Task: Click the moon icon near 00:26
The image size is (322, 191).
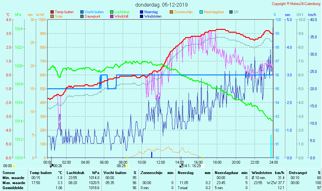Action: pyautogui.click(x=51, y=166)
